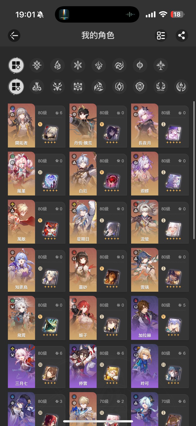
Task: Switch to list view layout
Action: click(161, 36)
